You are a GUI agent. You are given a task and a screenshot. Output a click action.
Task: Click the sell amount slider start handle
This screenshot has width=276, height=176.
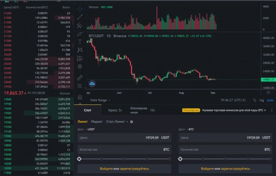pos(180,159)
